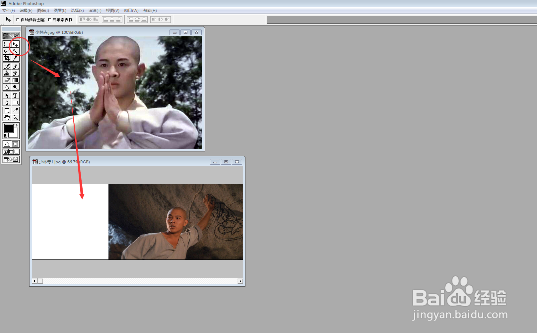Click scroll-left arrow in 少林寺1.jpg window
Screen dimensions: 537x333
pos(34,281)
